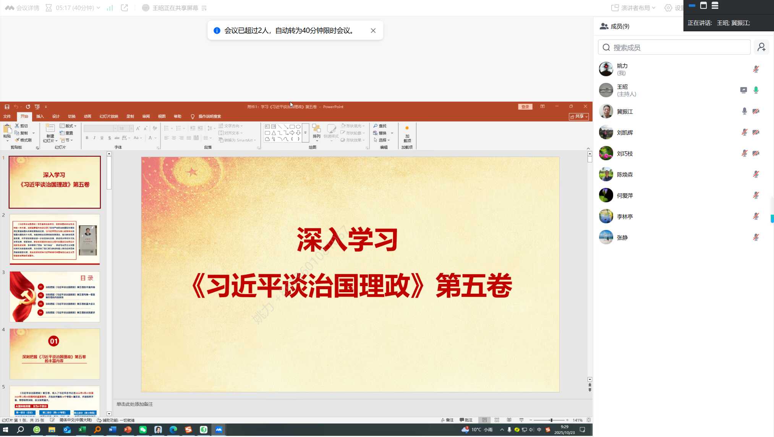The height and width of the screenshot is (437, 774).
Task: Click the 新建幻灯片 new slide icon
Action: click(50, 128)
